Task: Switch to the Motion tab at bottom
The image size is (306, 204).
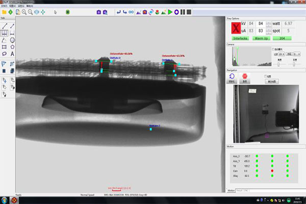Action: (x=231, y=191)
